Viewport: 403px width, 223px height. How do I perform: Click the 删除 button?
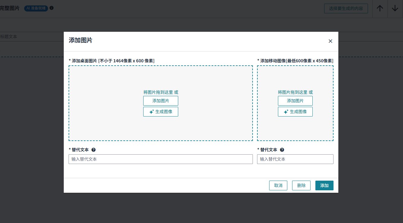pyautogui.click(x=301, y=185)
